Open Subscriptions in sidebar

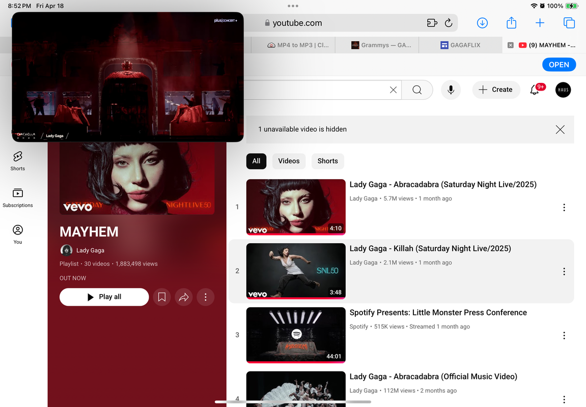(x=18, y=198)
